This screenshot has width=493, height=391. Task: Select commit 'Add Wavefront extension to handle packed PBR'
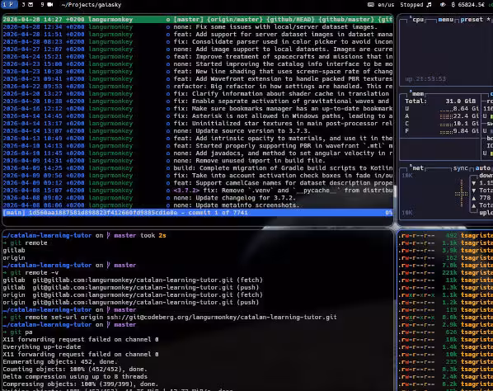tap(198, 79)
